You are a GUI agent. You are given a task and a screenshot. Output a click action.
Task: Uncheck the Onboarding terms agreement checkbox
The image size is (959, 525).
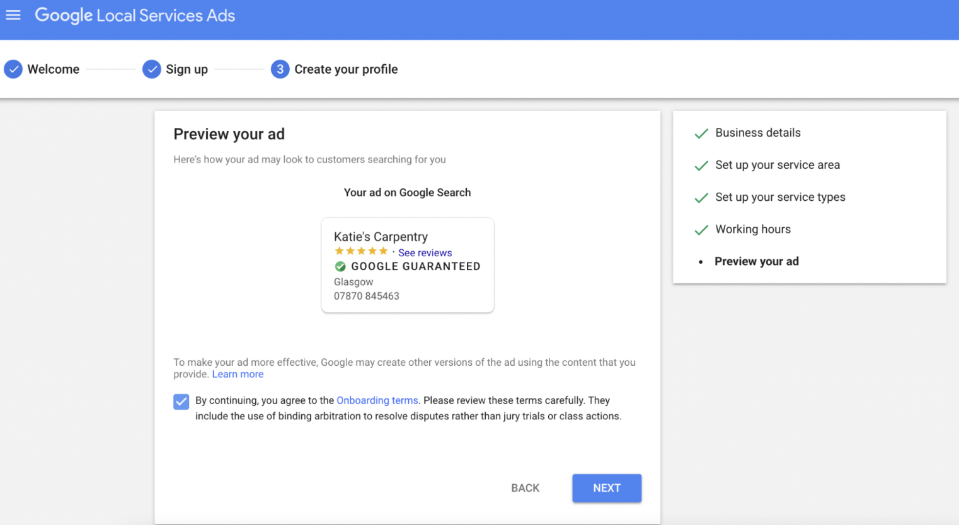(x=181, y=401)
